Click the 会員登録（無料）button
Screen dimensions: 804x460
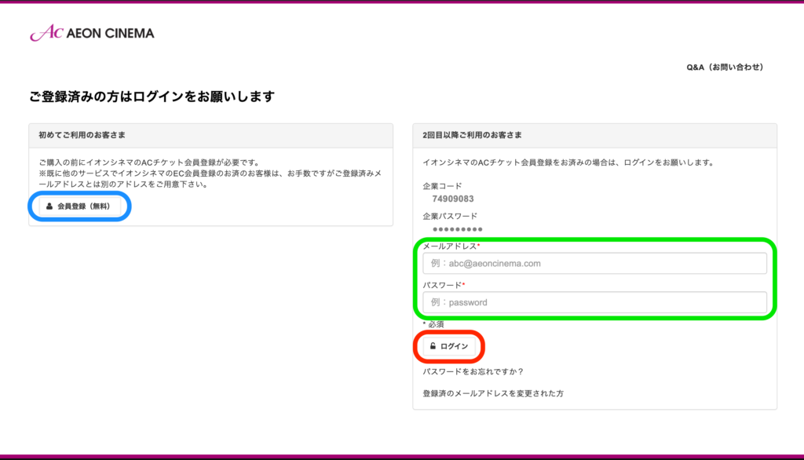[80, 206]
